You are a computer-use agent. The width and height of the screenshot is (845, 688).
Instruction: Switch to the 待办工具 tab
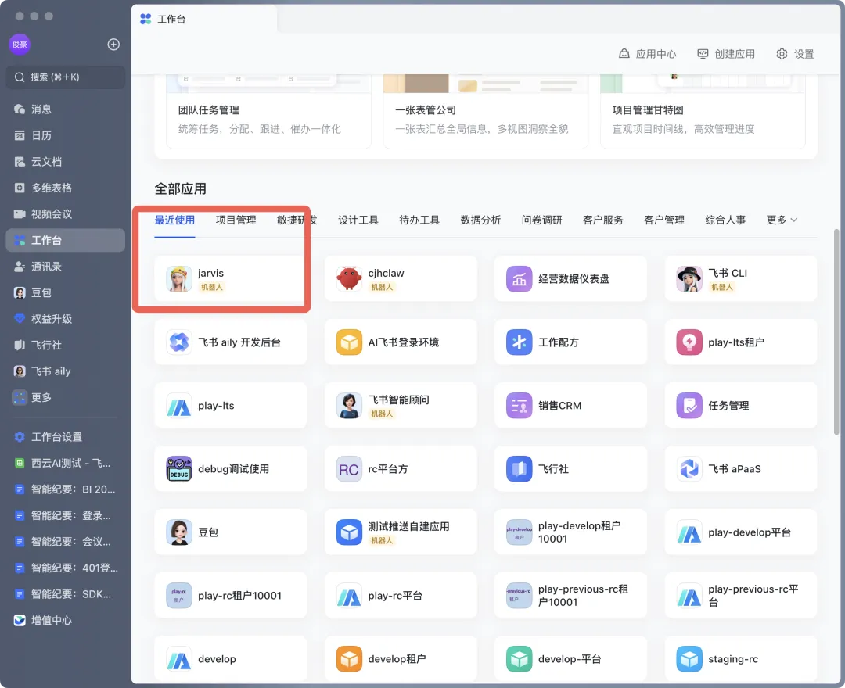(x=419, y=220)
